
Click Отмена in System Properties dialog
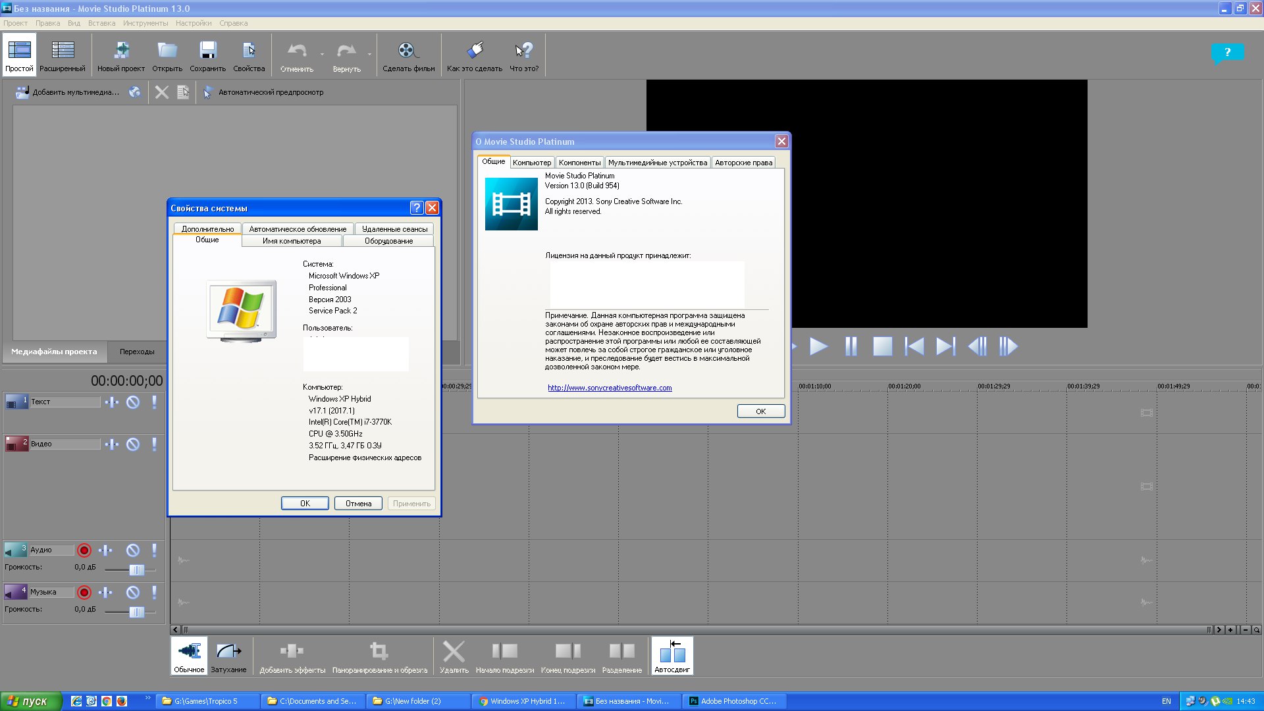358,504
